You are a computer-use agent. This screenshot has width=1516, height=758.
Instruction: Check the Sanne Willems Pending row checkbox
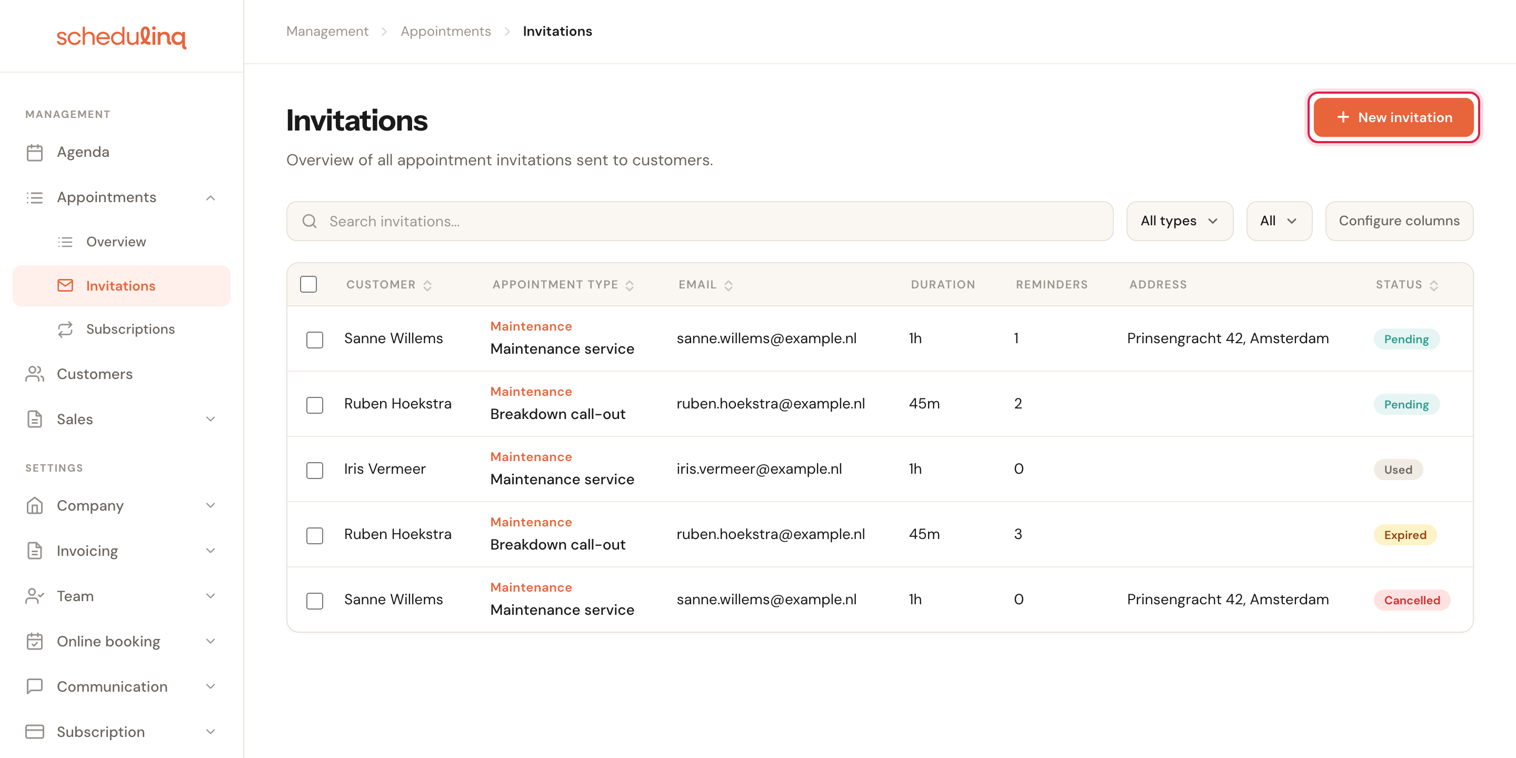tap(315, 340)
